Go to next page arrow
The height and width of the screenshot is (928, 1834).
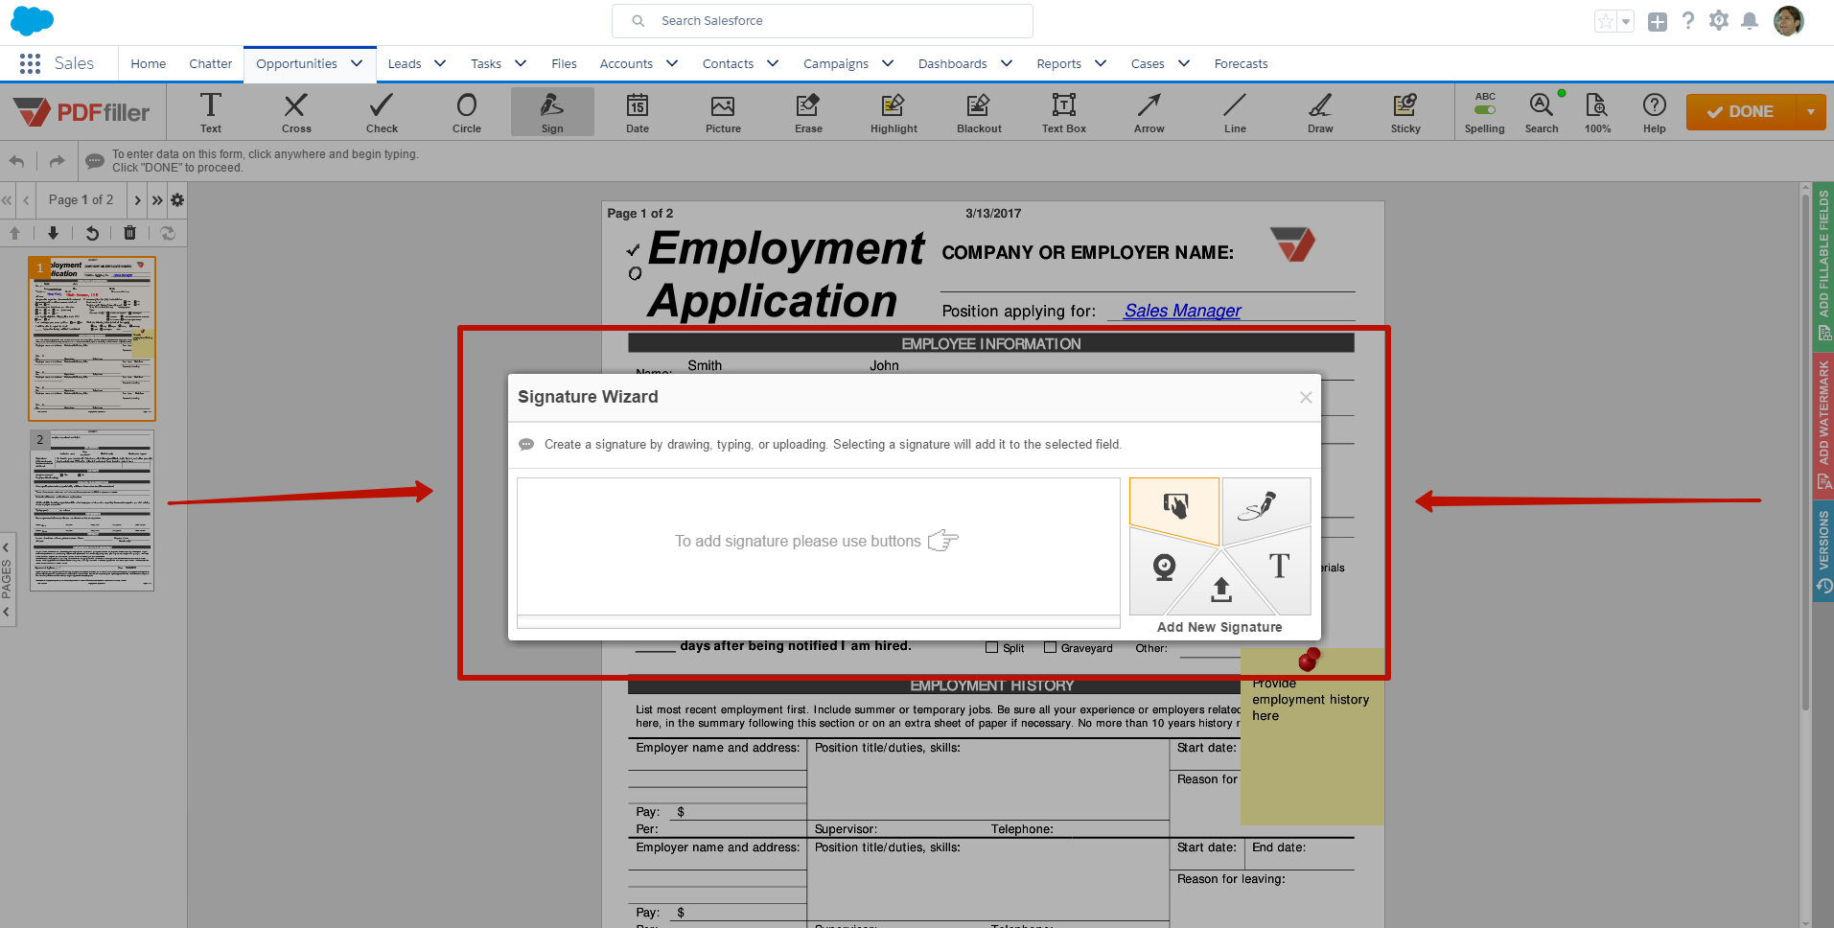click(138, 200)
